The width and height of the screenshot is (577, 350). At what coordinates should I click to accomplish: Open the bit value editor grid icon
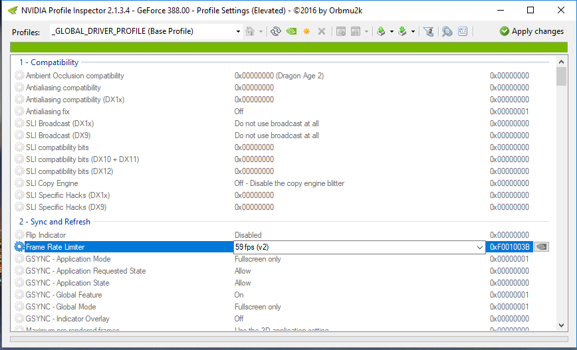463,32
